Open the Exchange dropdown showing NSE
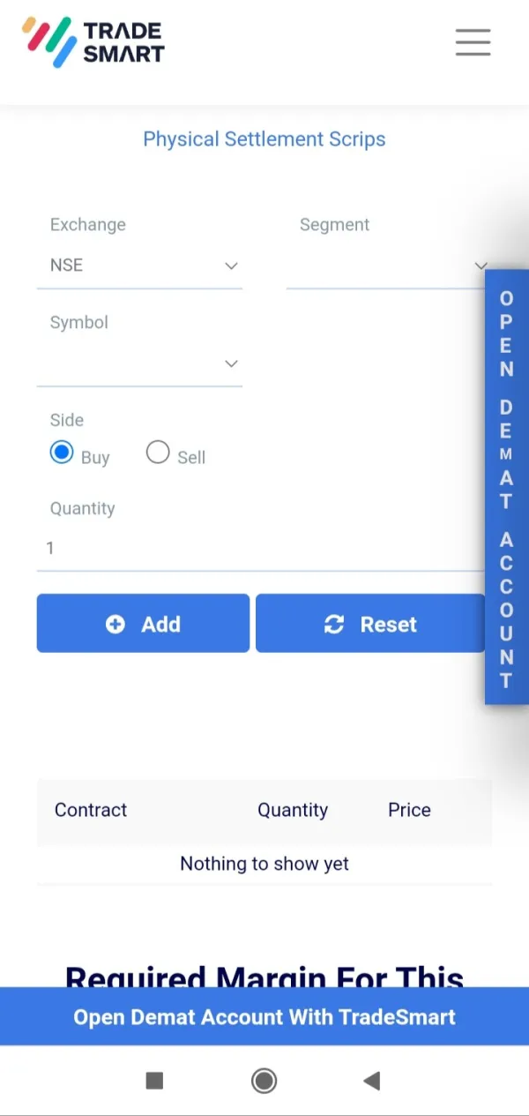Image resolution: width=529 pixels, height=1116 pixels. click(139, 266)
